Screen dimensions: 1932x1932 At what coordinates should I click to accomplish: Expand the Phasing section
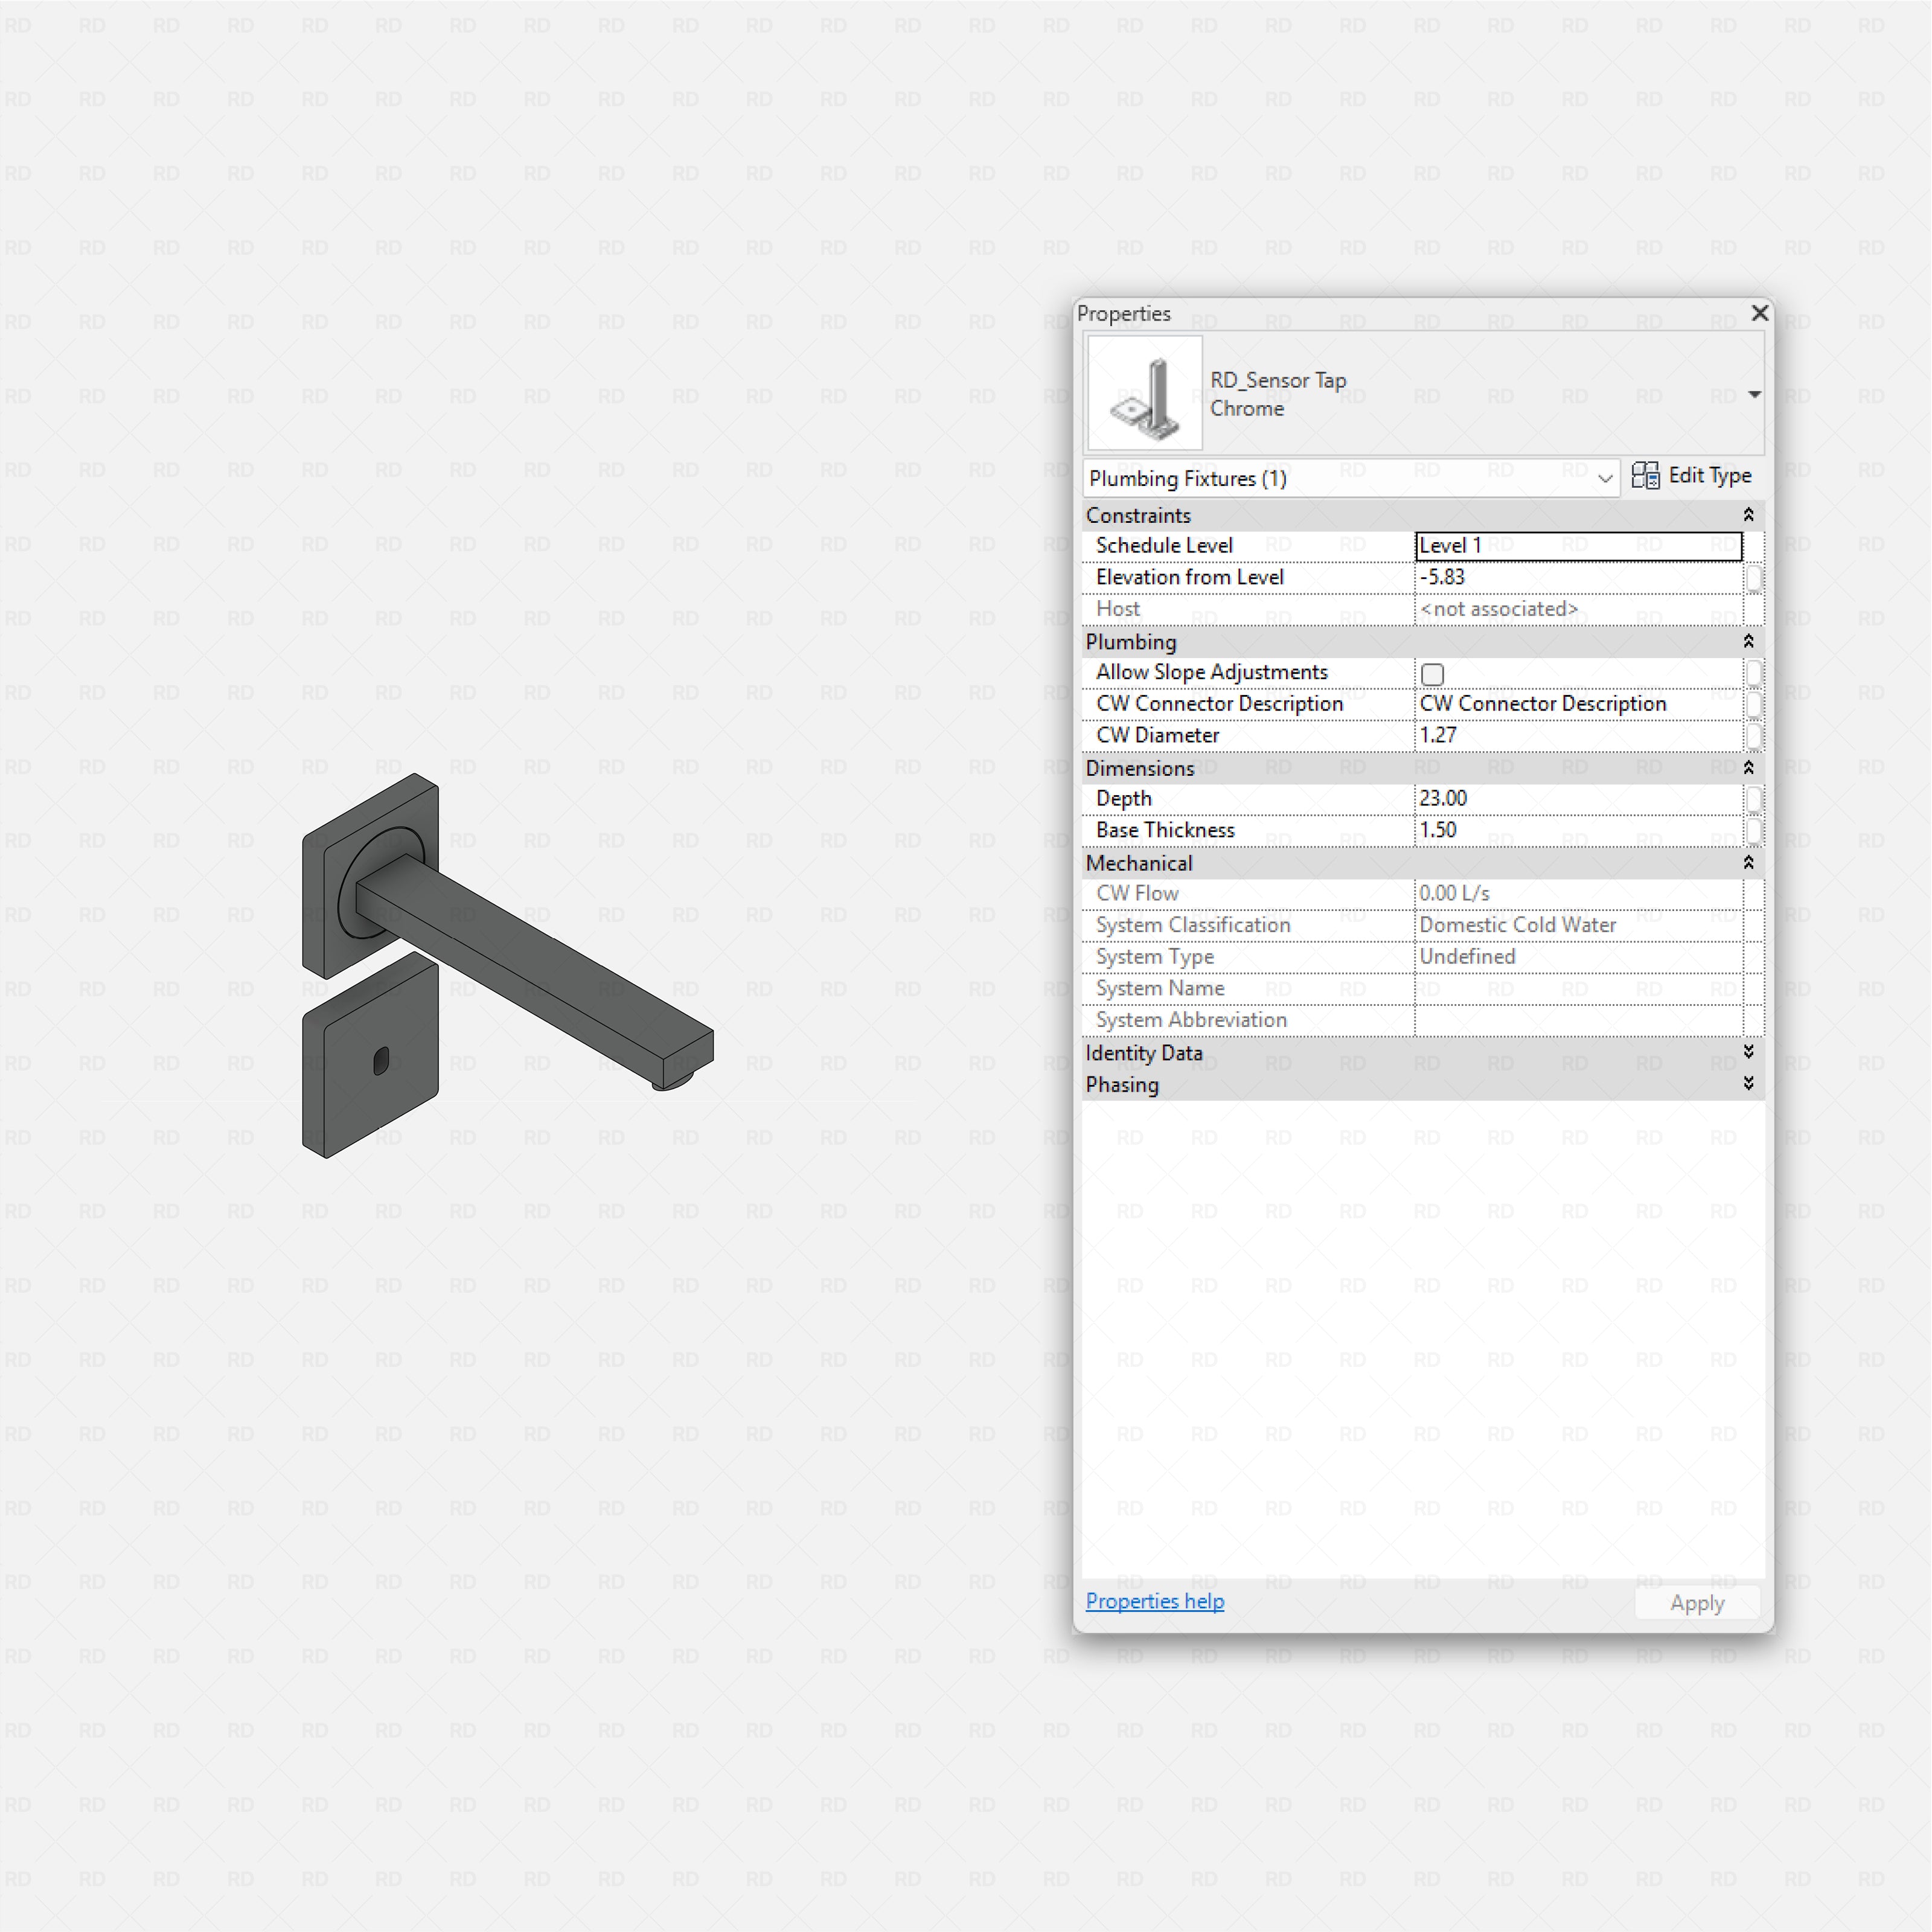(x=1748, y=1084)
